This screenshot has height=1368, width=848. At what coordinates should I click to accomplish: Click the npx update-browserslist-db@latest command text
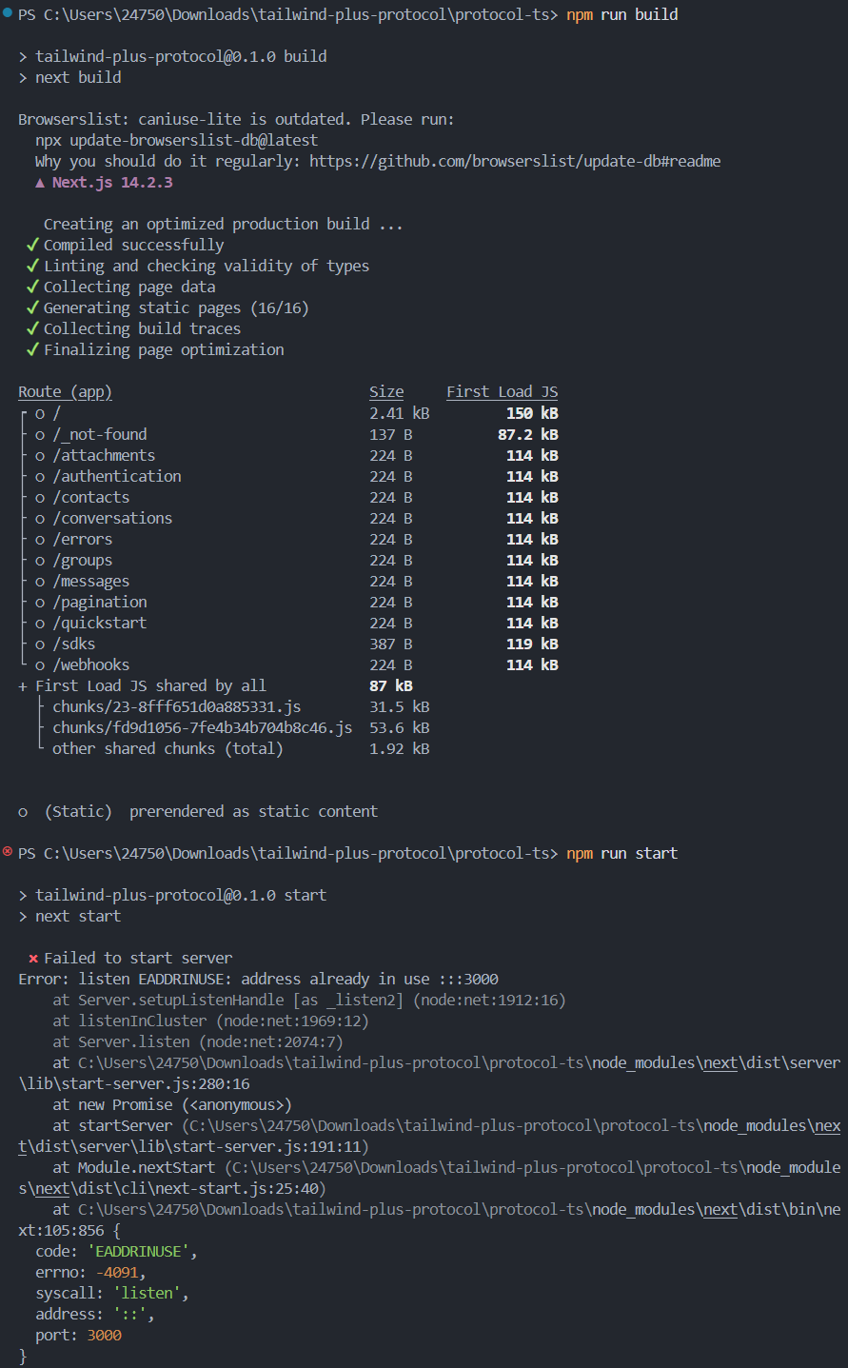[x=176, y=141]
